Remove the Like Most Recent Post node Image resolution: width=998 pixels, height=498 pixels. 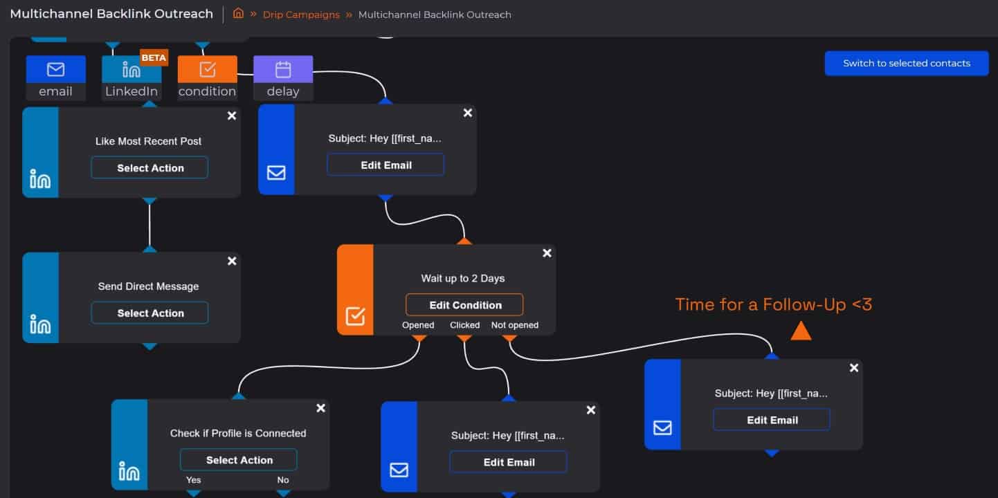coord(232,116)
